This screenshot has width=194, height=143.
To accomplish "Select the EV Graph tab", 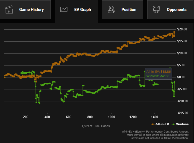I will [x=76, y=11].
